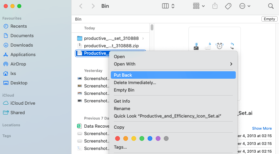Image resolution: width=279 pixels, height=154 pixels.
Task: Apply the green tag color
Action: click(142, 138)
